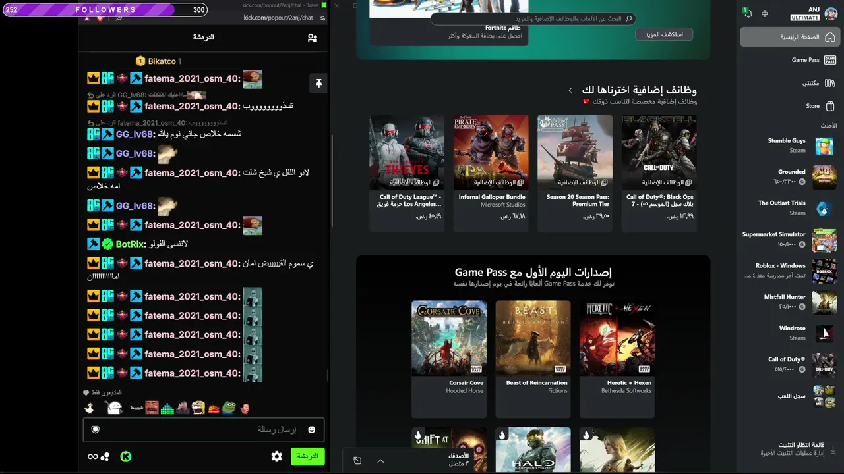The width and height of the screenshot is (844, 474).
Task: Open Beast of Reincarnation game card
Action: click(x=533, y=359)
